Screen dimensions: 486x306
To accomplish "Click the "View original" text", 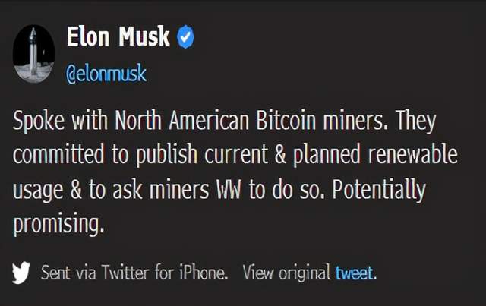I will 286,273.
